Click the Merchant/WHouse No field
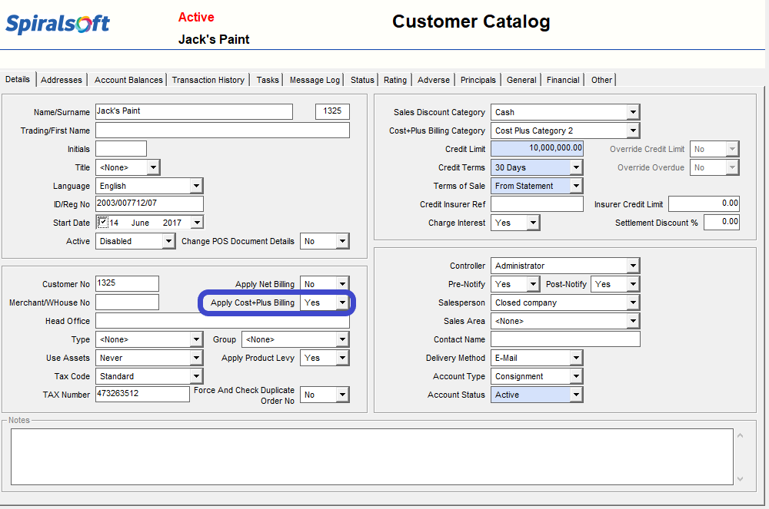The height and width of the screenshot is (509, 769). pyautogui.click(x=127, y=302)
